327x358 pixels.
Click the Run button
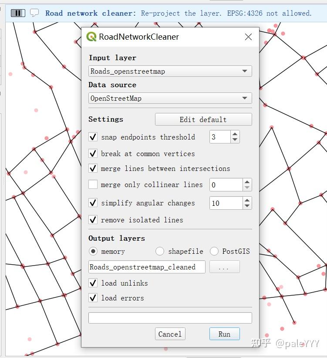click(225, 334)
